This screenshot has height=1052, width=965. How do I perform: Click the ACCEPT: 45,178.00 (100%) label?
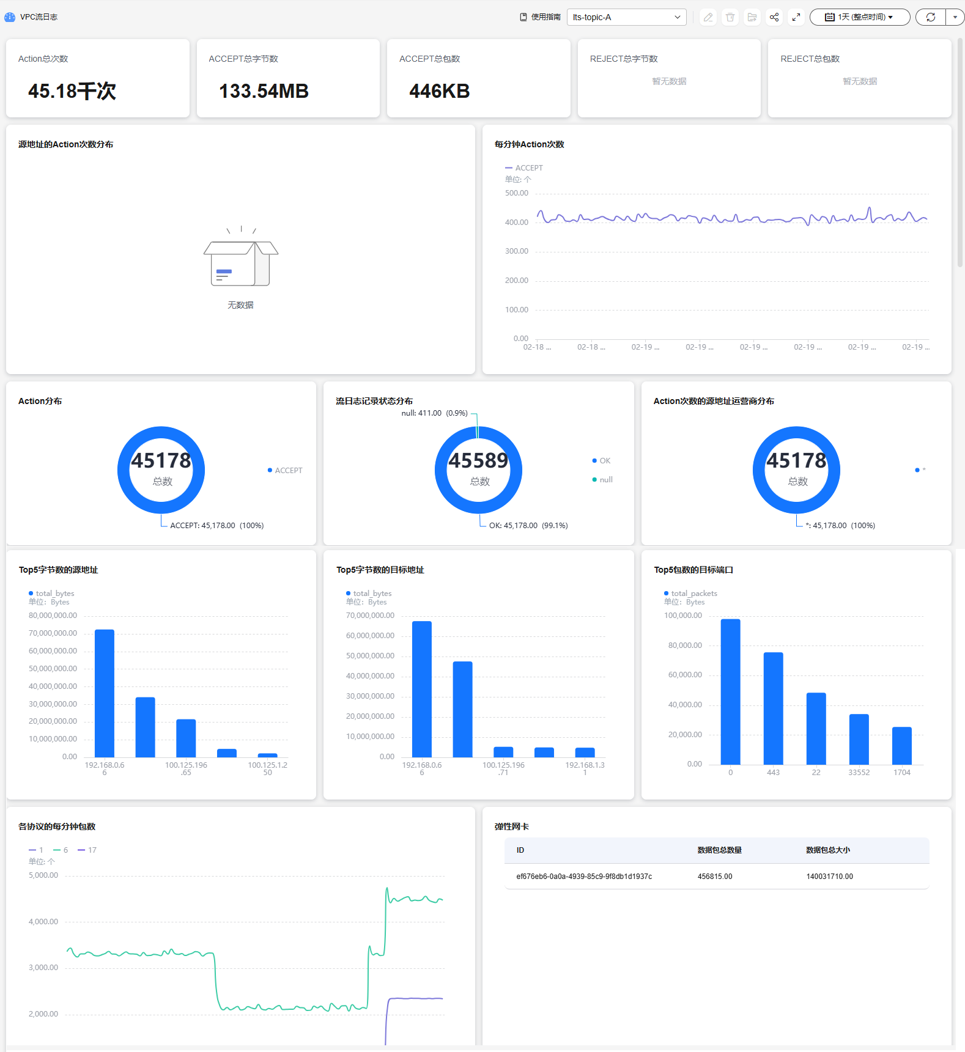[217, 526]
